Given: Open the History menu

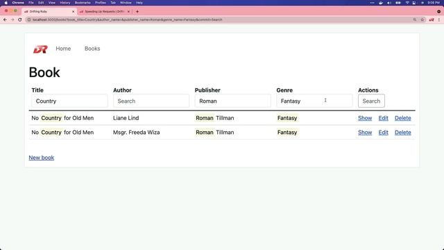Looking at the screenshot, I should (x=65, y=3).
